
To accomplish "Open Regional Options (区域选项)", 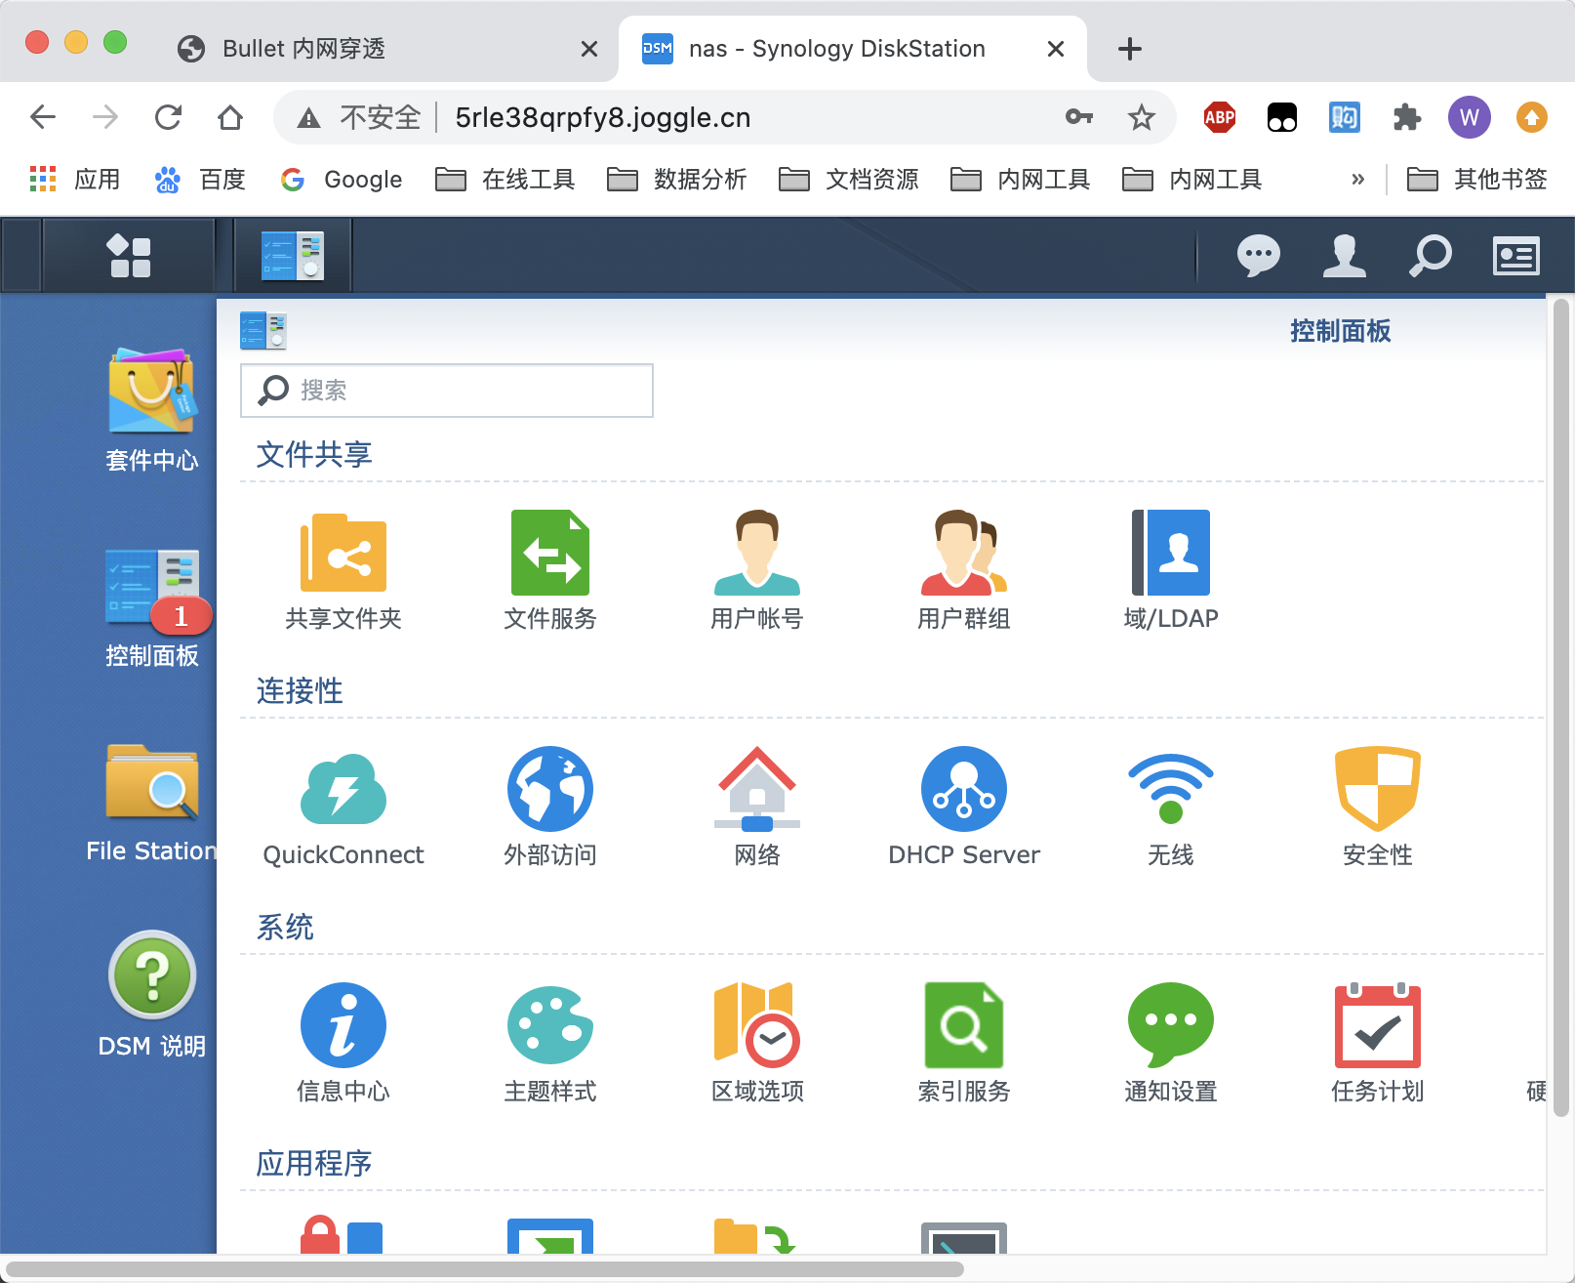I will [757, 1043].
